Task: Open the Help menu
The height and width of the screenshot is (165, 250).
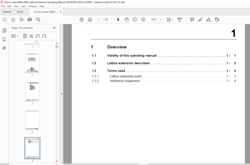Action: (x=42, y=6)
